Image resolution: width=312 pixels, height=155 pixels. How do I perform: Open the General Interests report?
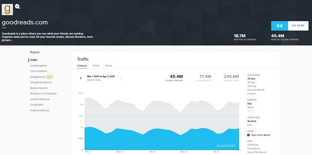[x=40, y=99]
